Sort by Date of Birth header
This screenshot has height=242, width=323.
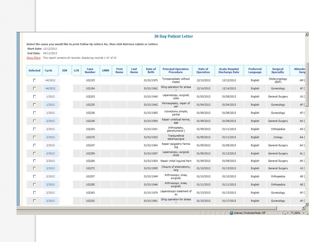[151, 70]
